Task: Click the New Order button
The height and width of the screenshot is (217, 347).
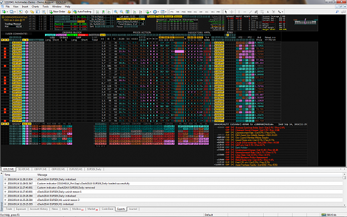Action: tap(57, 12)
